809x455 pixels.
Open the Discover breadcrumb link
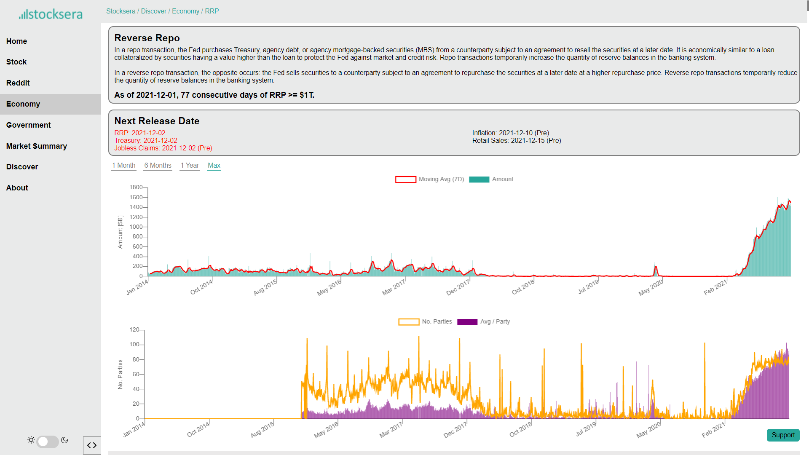pyautogui.click(x=153, y=11)
